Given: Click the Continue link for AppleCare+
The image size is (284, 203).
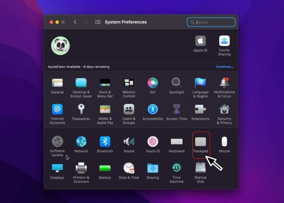Looking at the screenshot, I should 225,67.
